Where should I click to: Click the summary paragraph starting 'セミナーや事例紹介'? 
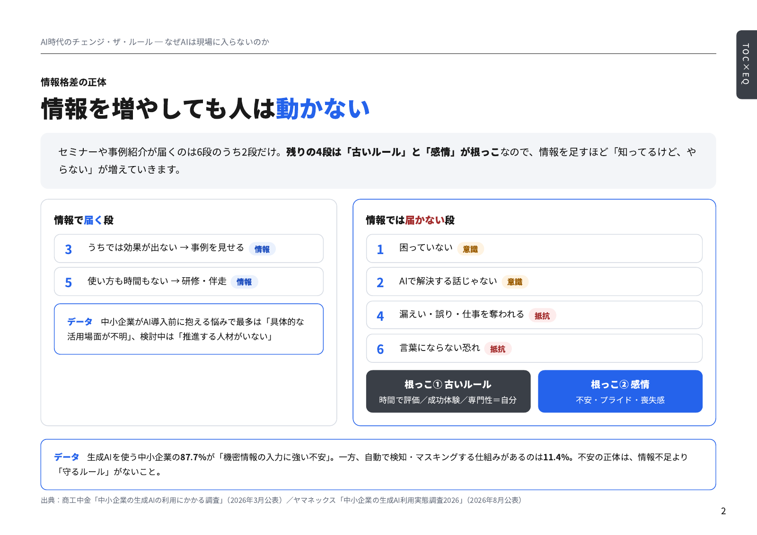[x=378, y=161]
